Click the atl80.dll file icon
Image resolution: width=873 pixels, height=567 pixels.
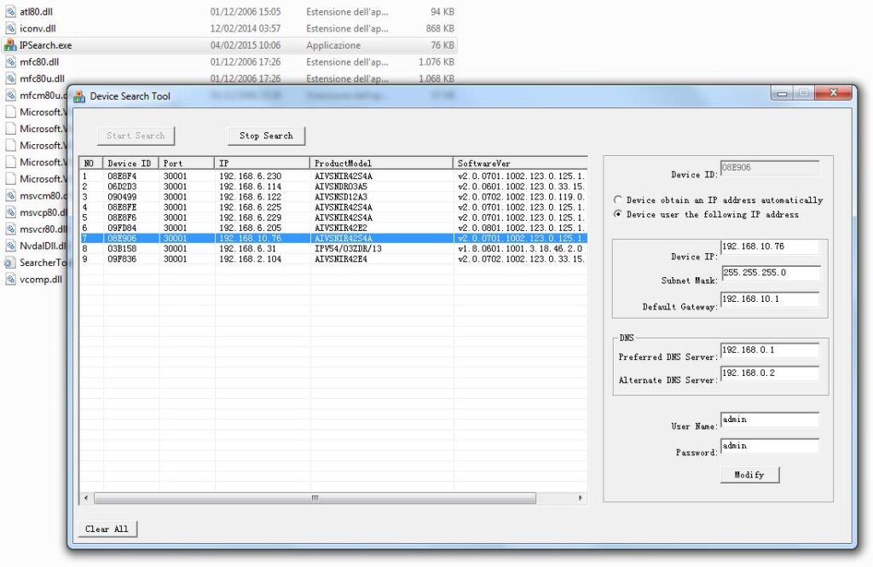coord(10,12)
